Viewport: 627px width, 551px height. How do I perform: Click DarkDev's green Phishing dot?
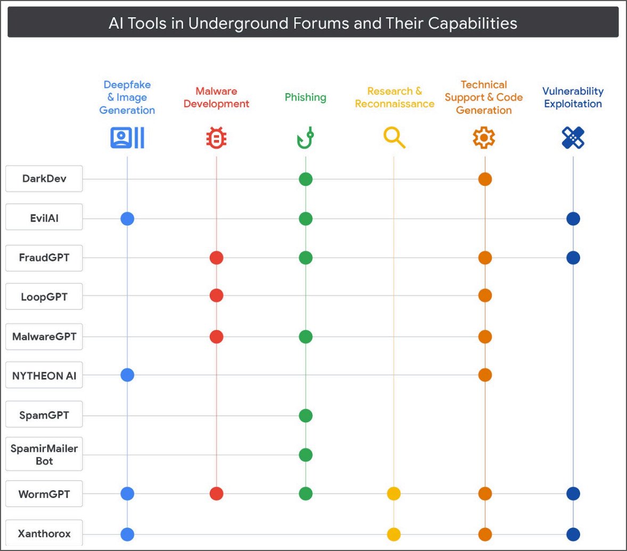pos(305,179)
